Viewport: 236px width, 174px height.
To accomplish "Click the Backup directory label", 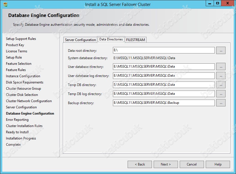I will click(x=81, y=103).
